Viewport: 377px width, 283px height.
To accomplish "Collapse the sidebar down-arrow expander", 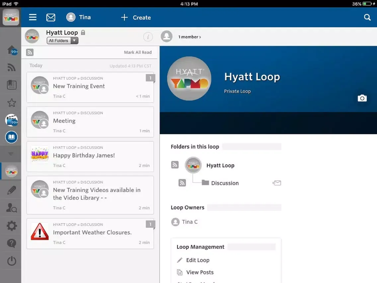I will click(11, 154).
